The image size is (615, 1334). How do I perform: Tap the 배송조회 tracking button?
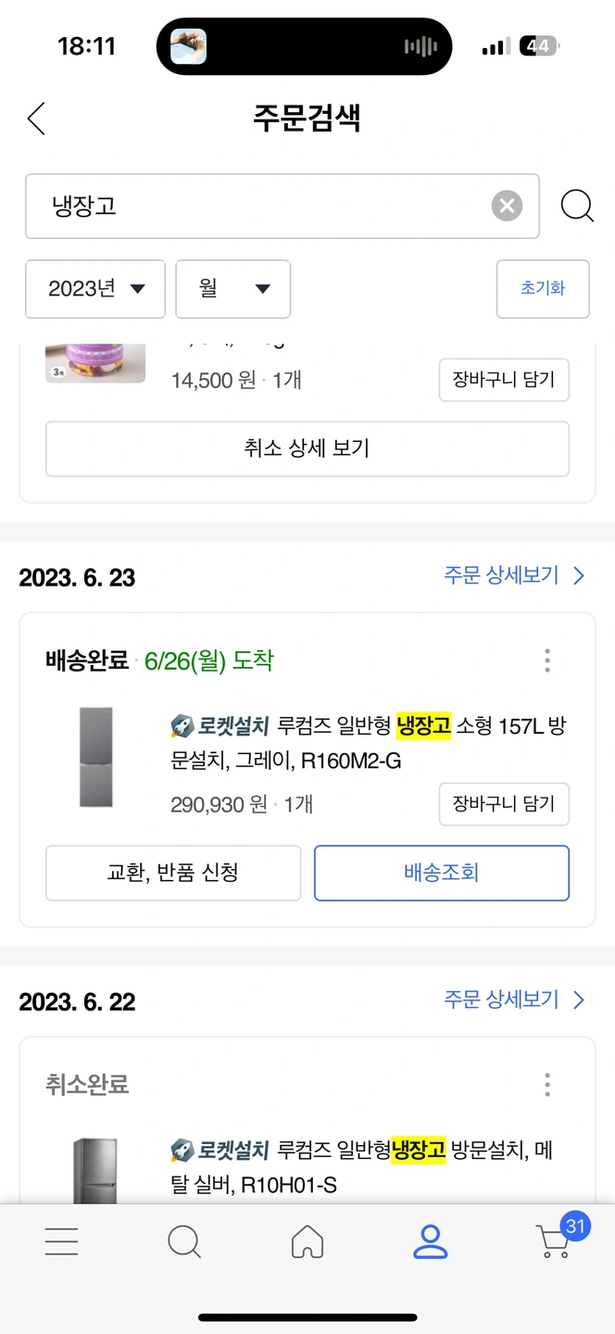(x=442, y=873)
